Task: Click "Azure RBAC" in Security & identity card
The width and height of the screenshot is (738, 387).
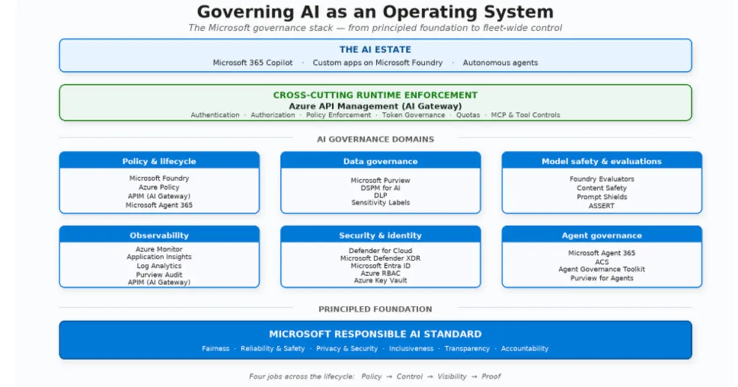Action: [x=381, y=273]
